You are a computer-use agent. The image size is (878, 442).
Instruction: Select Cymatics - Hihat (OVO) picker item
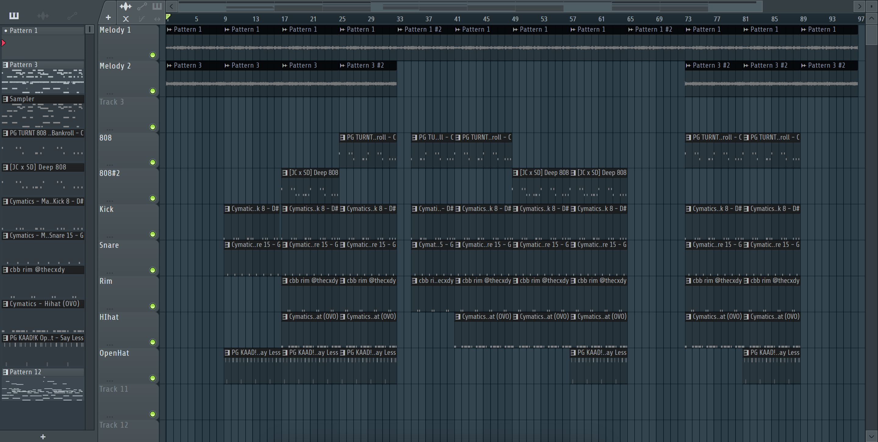[43, 304]
